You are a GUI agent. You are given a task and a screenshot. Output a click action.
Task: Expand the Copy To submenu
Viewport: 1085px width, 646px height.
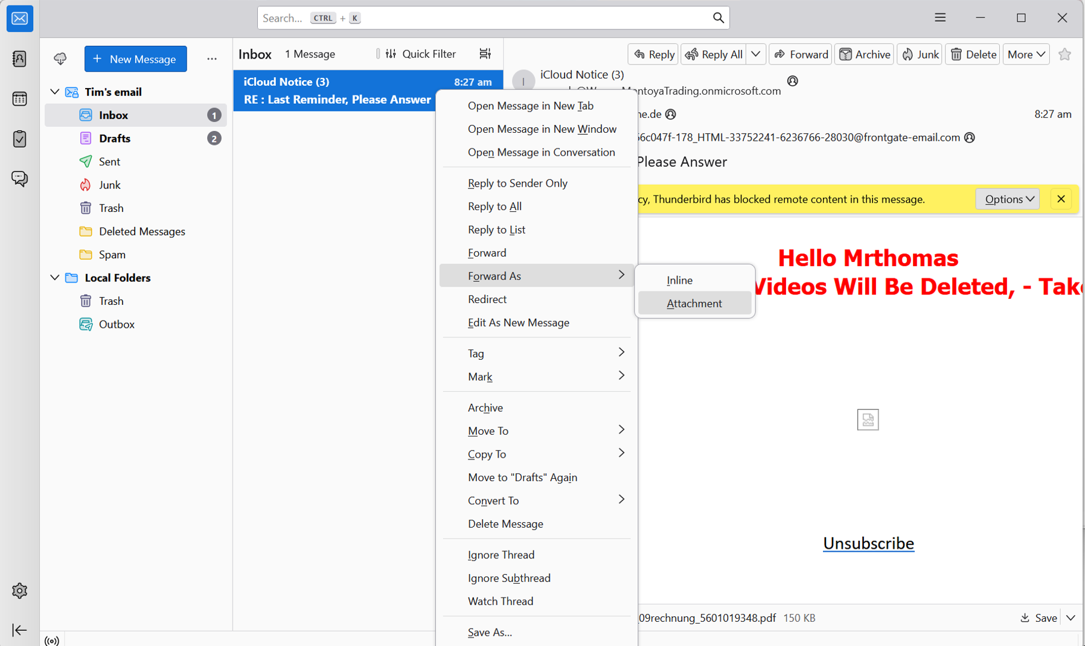pyautogui.click(x=536, y=454)
